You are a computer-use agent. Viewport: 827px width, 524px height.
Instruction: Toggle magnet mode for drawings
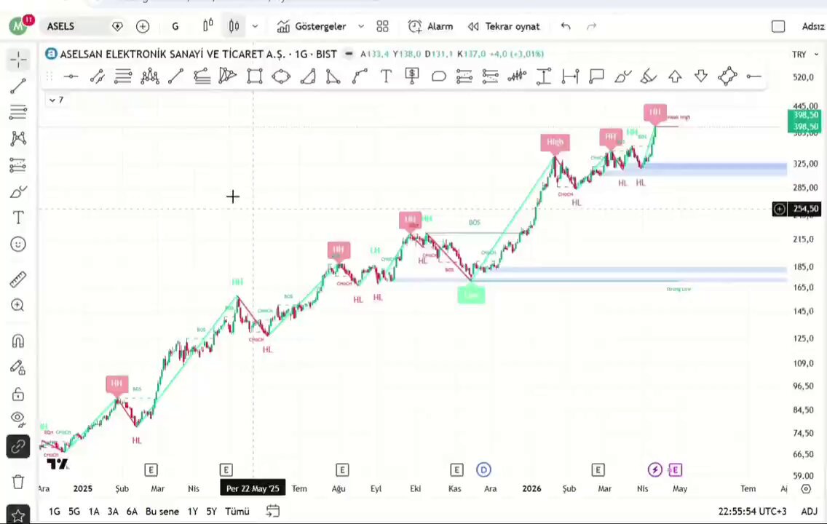(x=18, y=341)
